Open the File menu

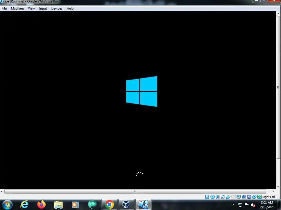pos(4,8)
